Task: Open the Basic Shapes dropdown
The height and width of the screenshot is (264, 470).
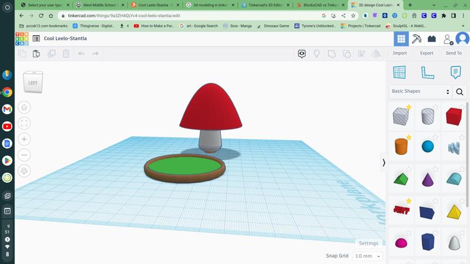Action: 420,92
